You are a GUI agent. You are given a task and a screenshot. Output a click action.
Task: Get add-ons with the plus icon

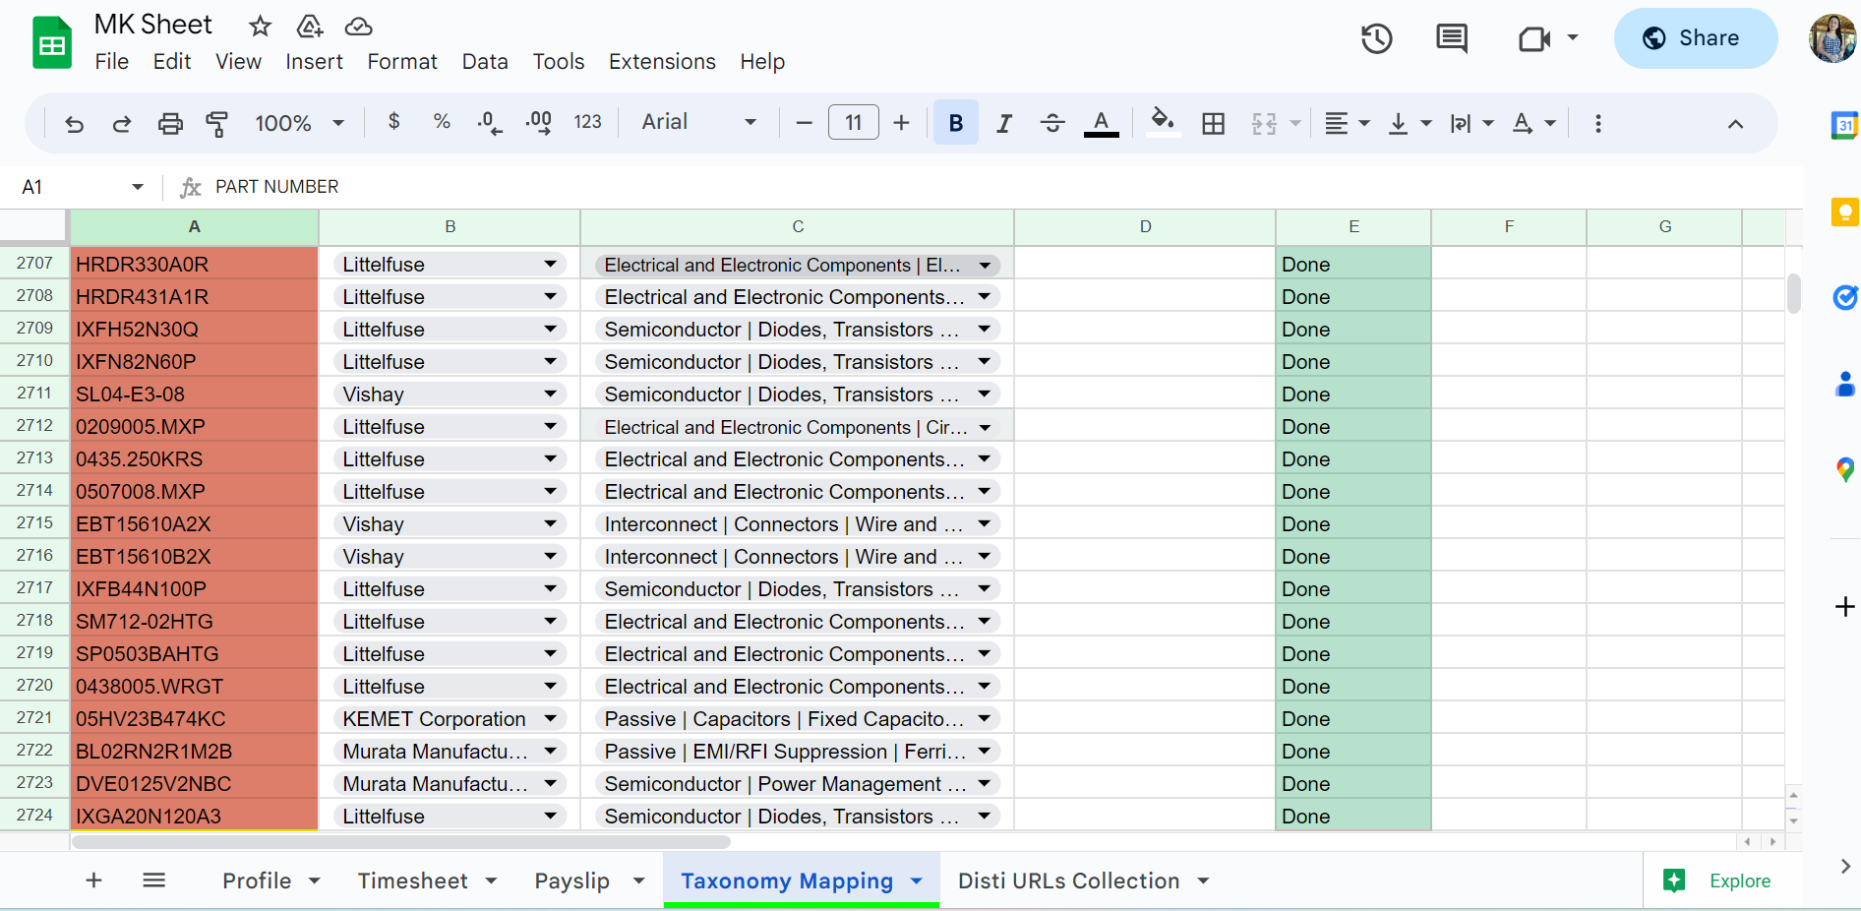(x=1845, y=607)
